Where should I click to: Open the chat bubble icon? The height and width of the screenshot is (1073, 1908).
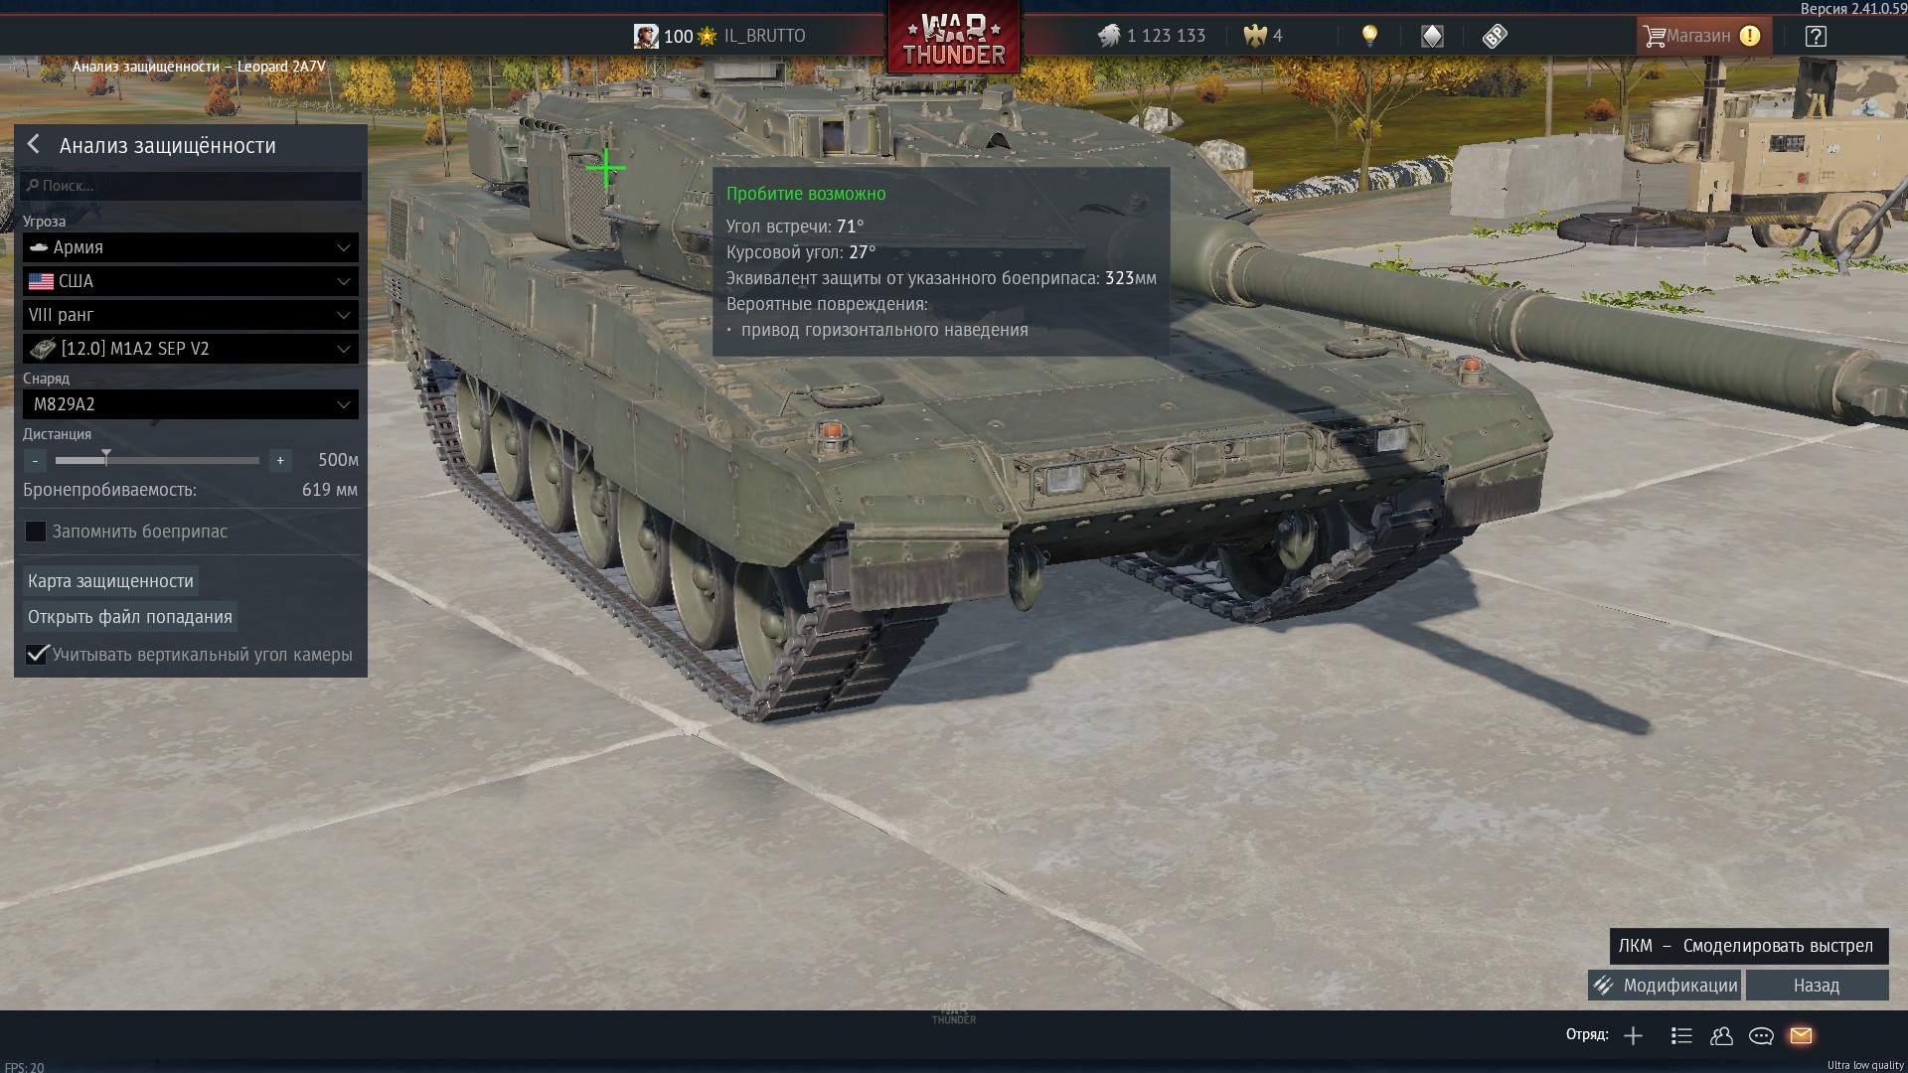[1761, 1035]
